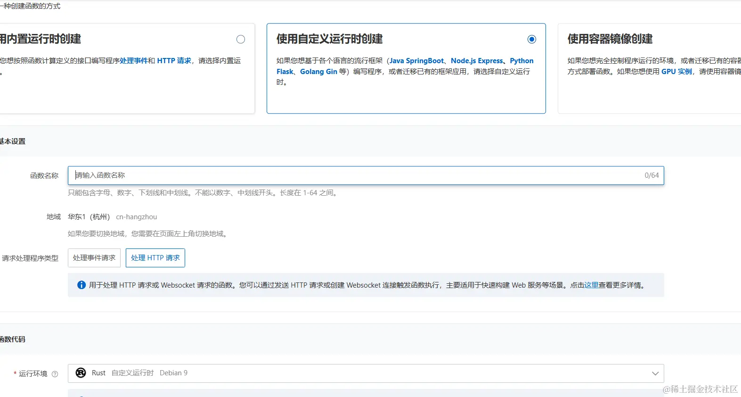
Task: Select 处理事件请求 handler type
Action: tap(94, 258)
